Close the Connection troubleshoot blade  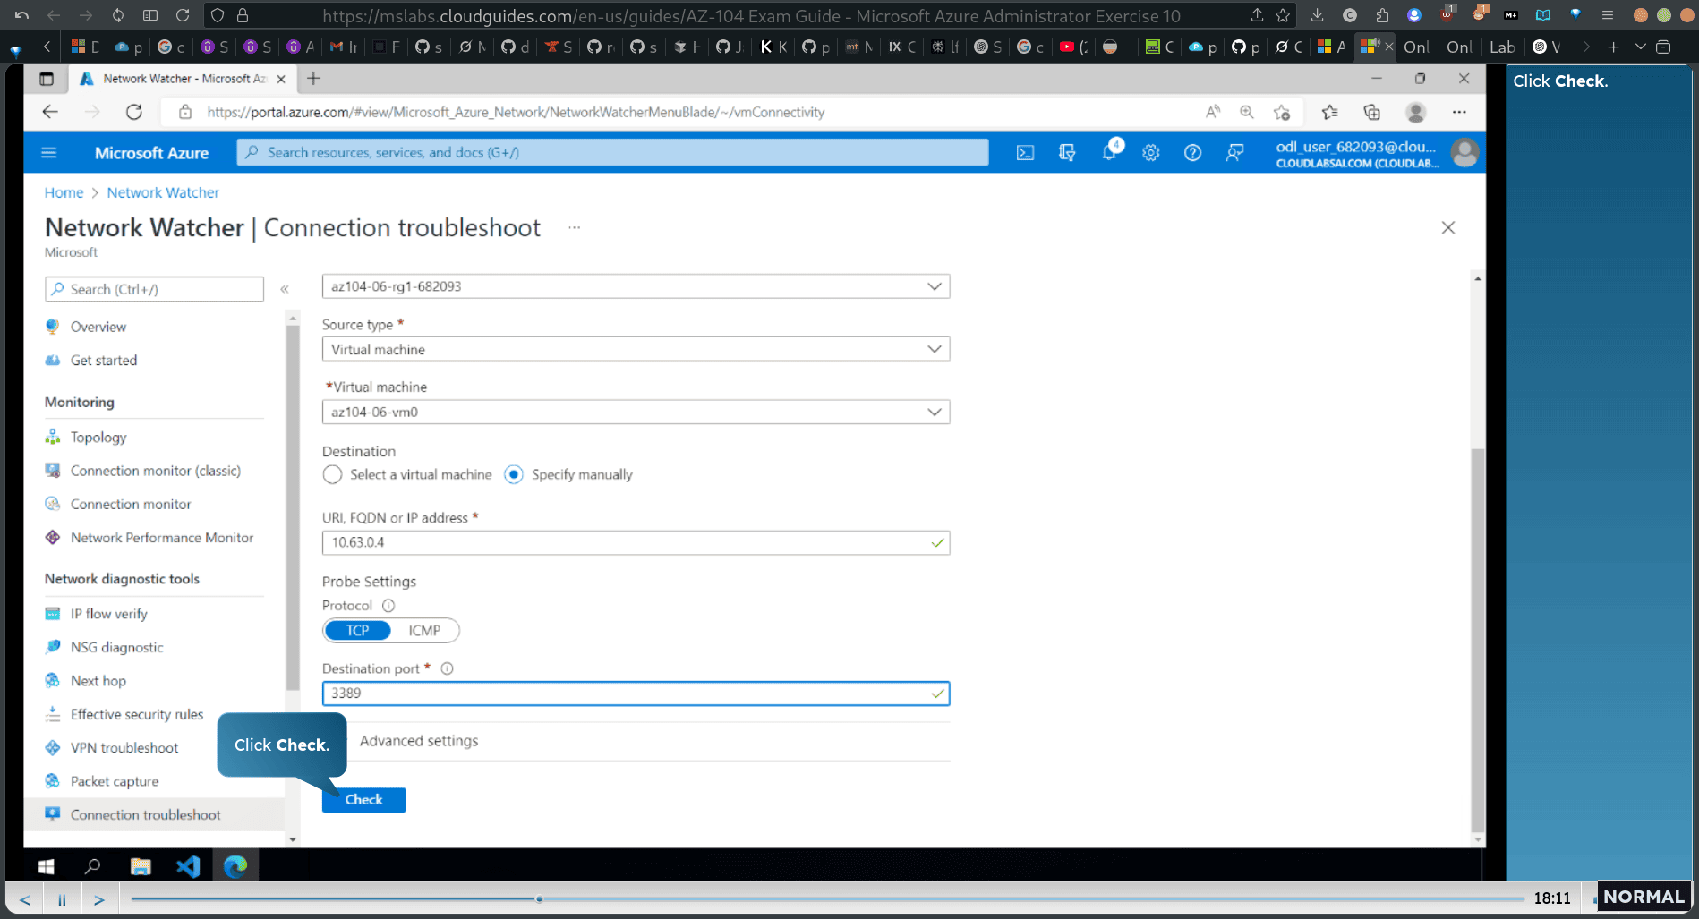point(1447,227)
